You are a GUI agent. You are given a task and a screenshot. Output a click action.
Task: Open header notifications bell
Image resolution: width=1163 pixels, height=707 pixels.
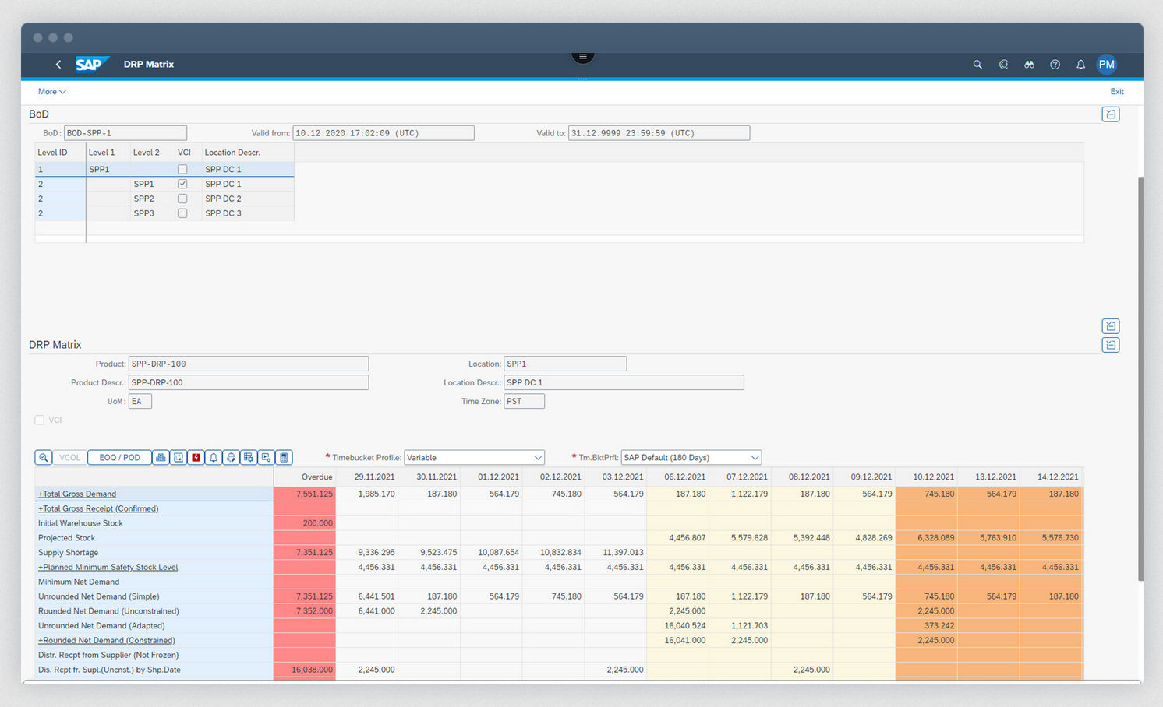point(1080,65)
